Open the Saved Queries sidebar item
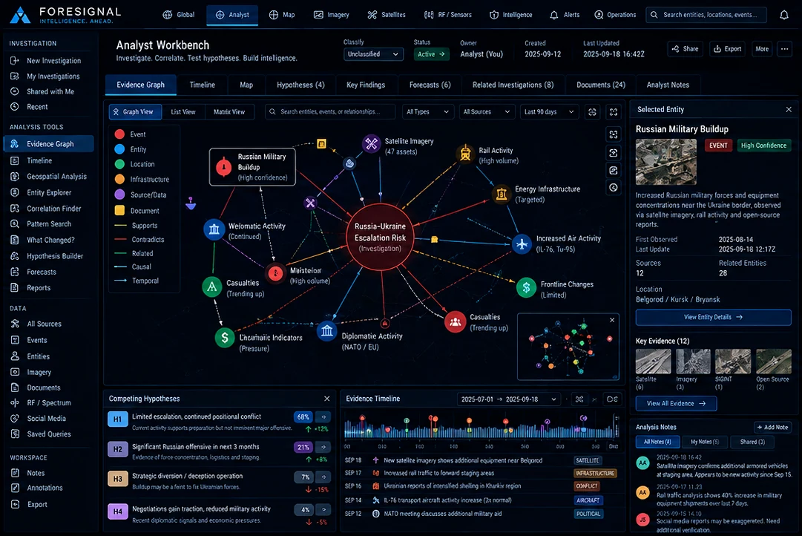The width and height of the screenshot is (802, 536). pyautogui.click(x=49, y=434)
